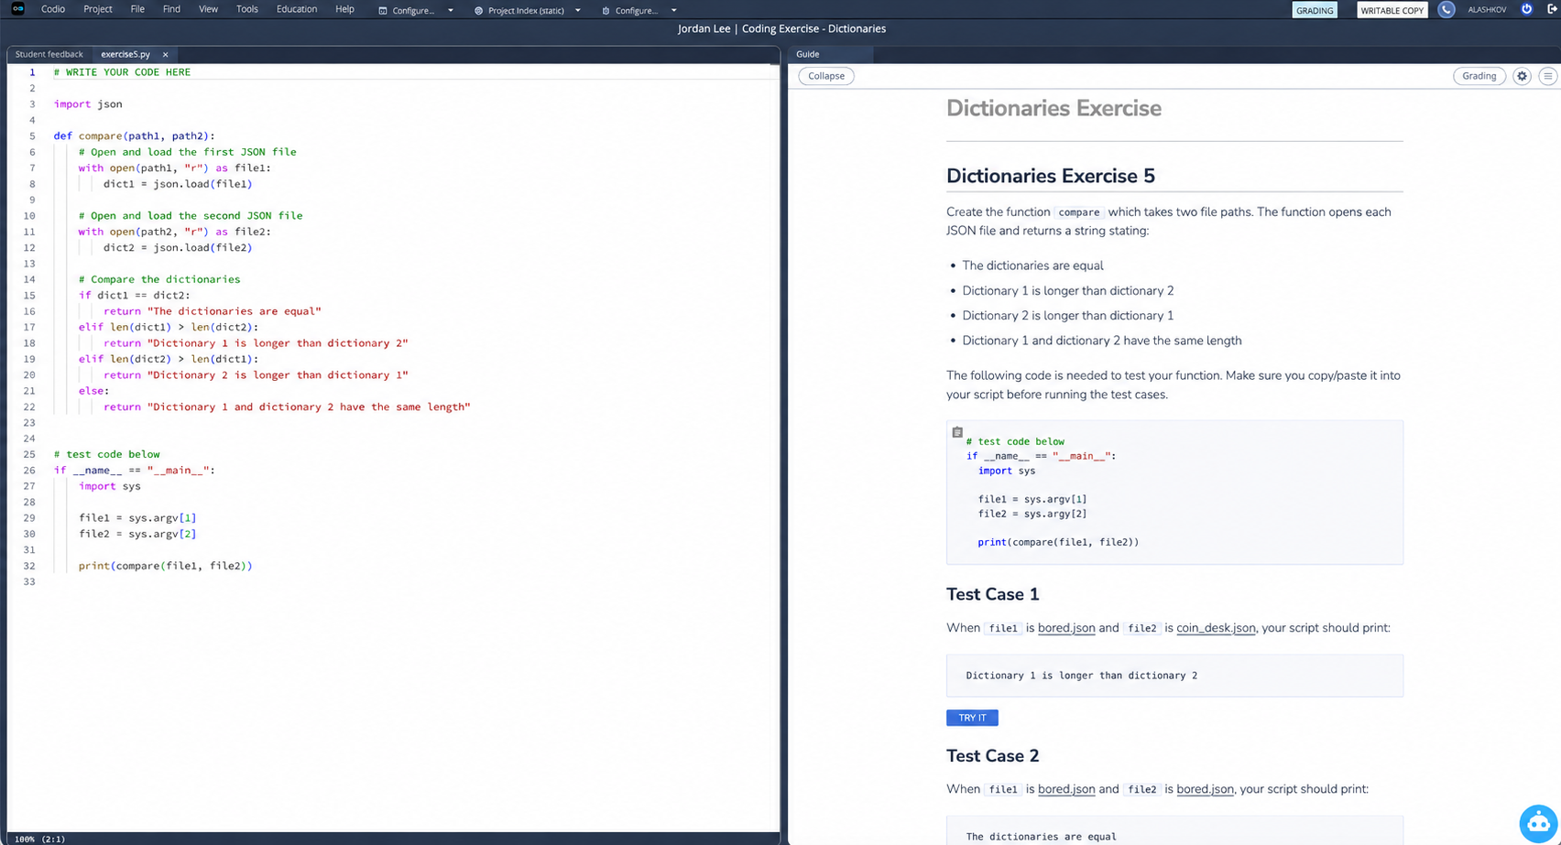Click the 'The dictionaries are equal' bullet in guide
This screenshot has height=845, width=1561.
[1032, 265]
